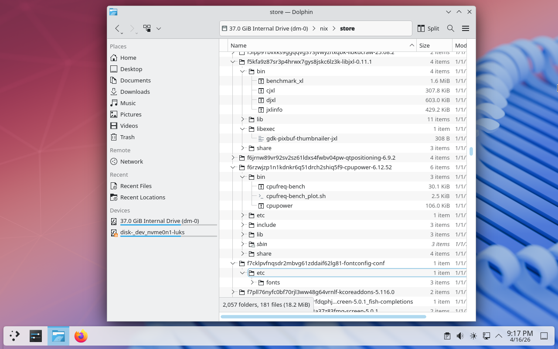The width and height of the screenshot is (558, 349).
Task: Open the hamburger menu
Action: click(x=465, y=28)
